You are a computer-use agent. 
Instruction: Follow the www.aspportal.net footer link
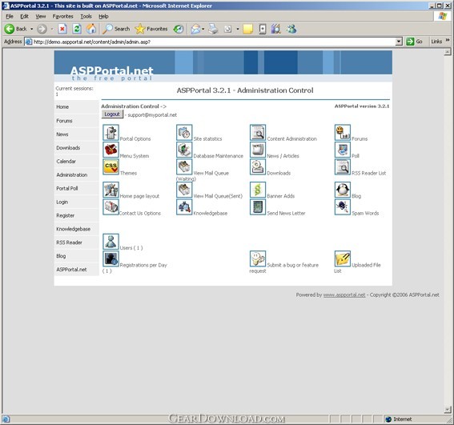pyautogui.click(x=344, y=295)
